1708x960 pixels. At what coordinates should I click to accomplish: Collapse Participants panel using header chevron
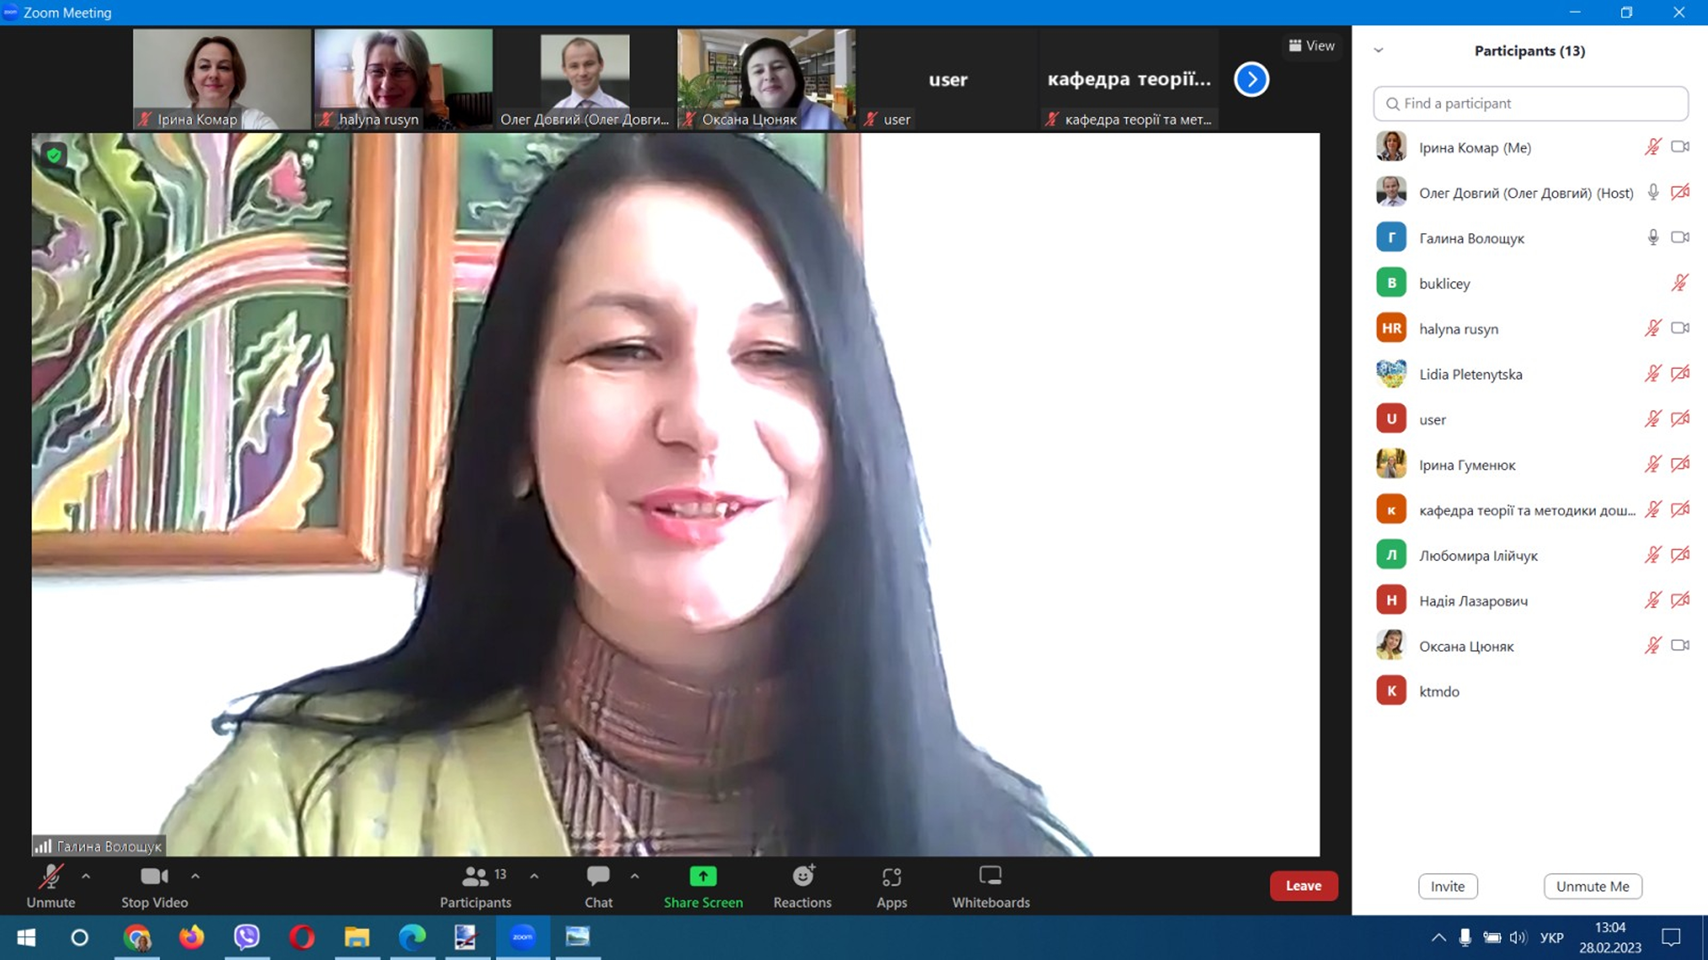[1379, 50]
